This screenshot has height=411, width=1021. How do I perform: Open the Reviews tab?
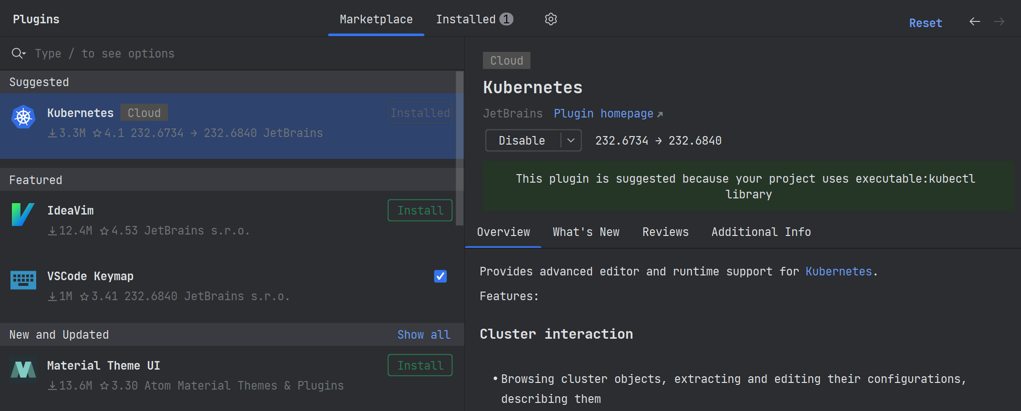click(x=665, y=232)
